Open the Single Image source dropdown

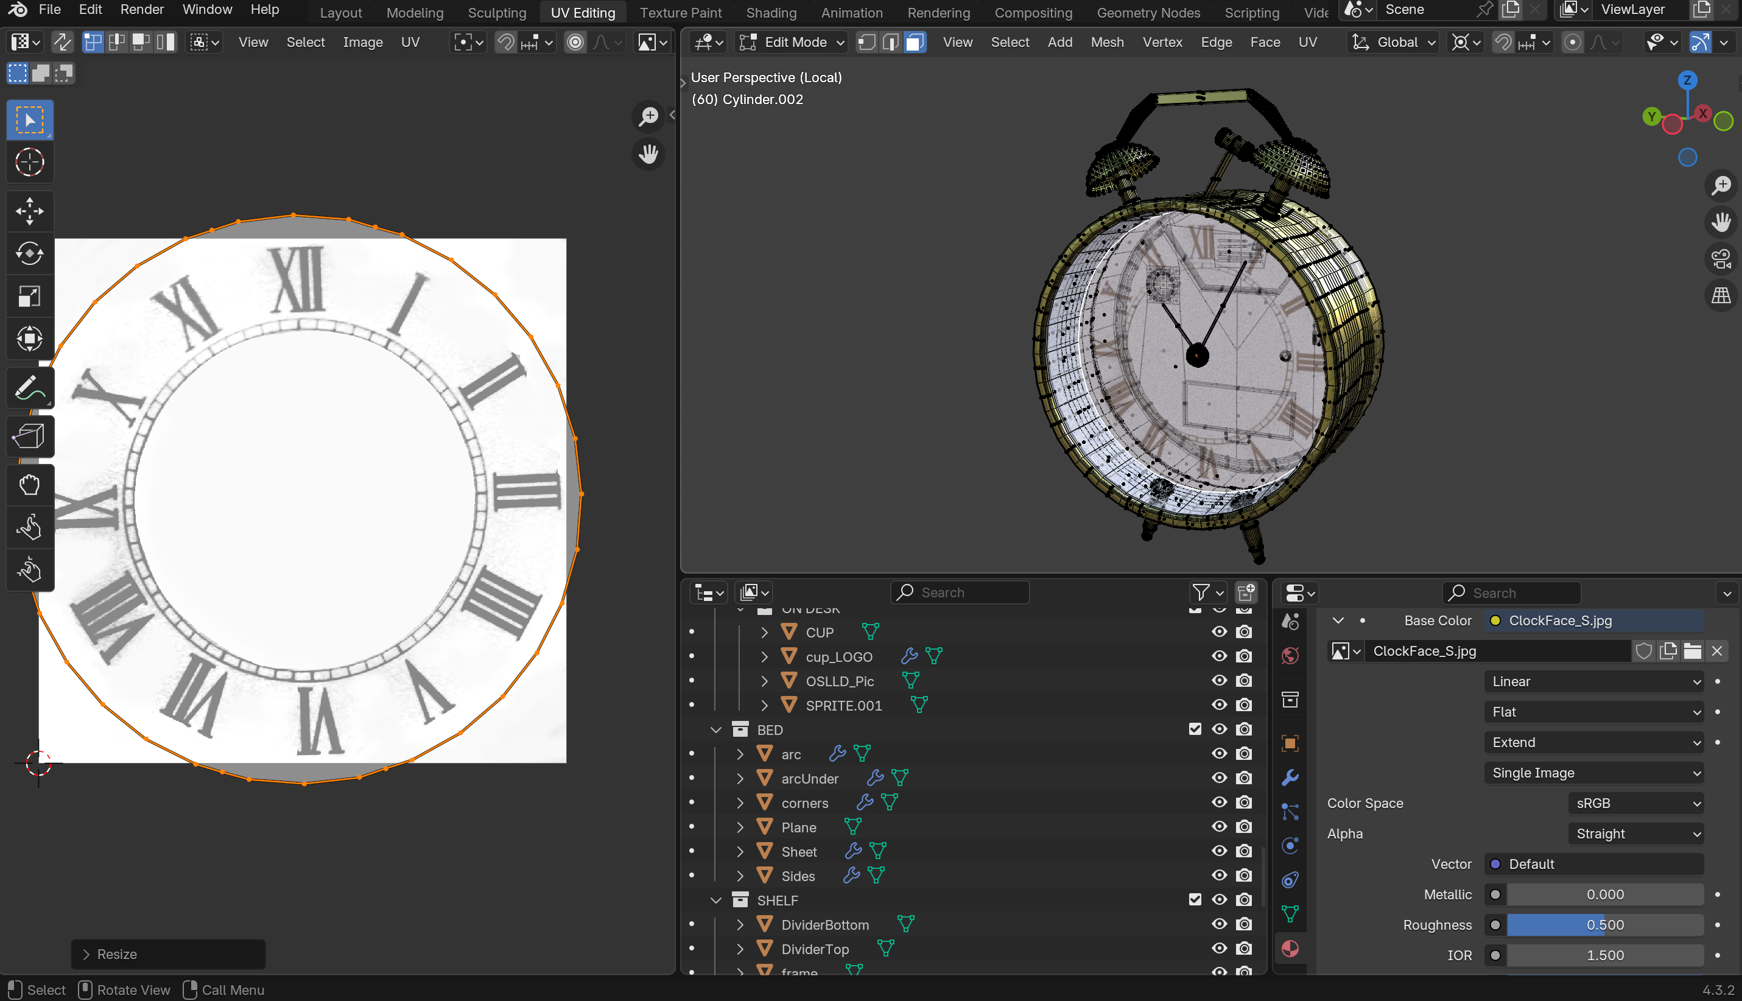1594,773
